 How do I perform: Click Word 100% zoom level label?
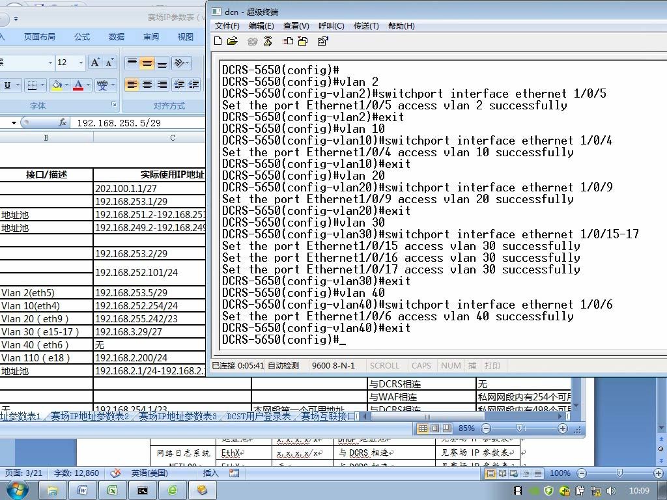[x=560, y=473]
